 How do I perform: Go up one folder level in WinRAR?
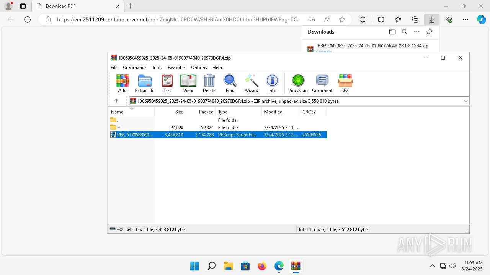coord(116,101)
